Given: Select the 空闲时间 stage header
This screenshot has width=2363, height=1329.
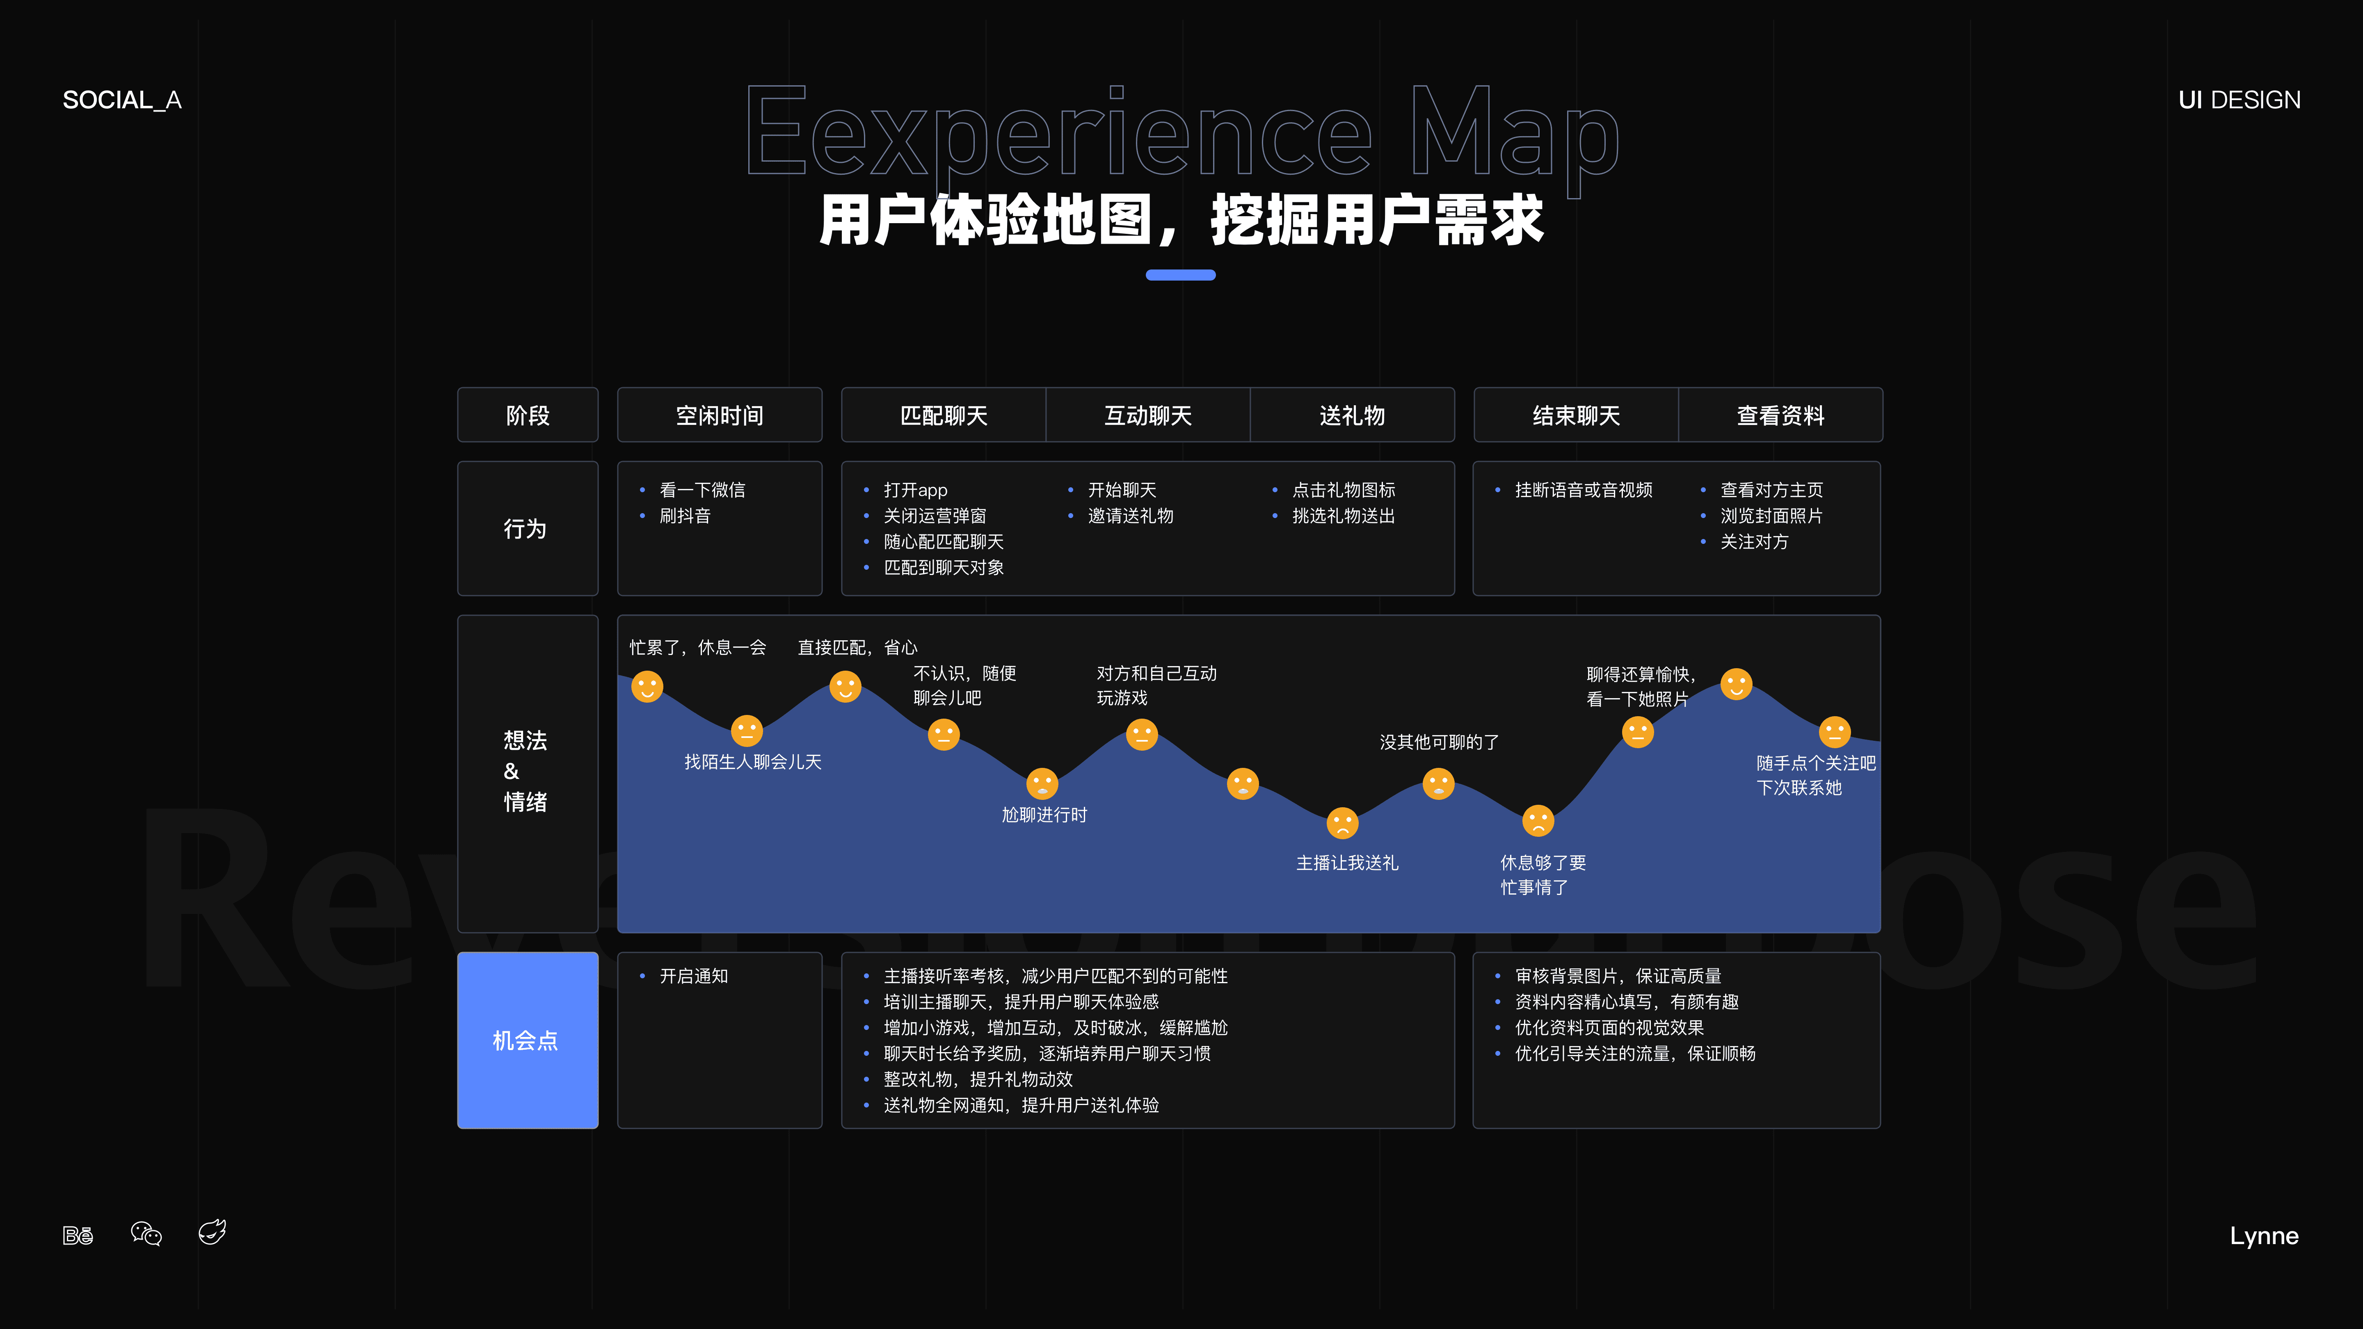Looking at the screenshot, I should tap(719, 415).
